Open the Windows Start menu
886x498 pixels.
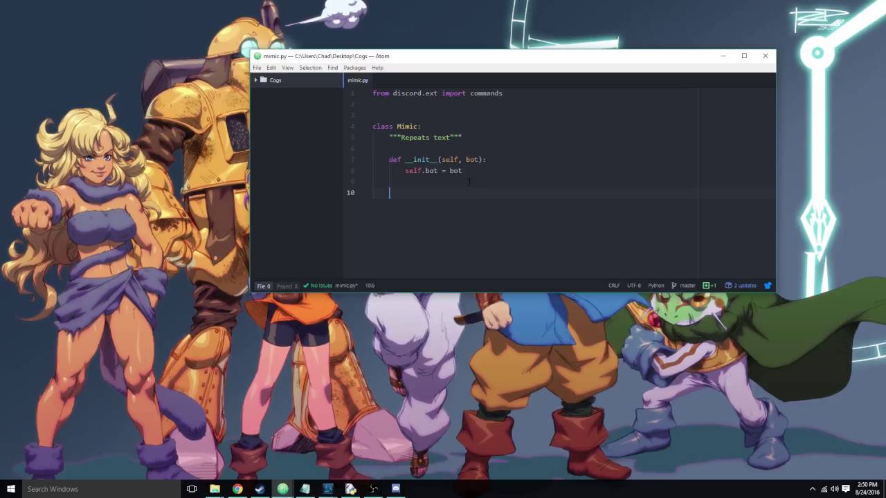click(x=10, y=489)
